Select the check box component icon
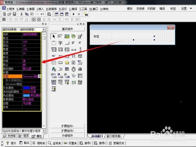This screenshot has width=196, height=147. point(73,43)
